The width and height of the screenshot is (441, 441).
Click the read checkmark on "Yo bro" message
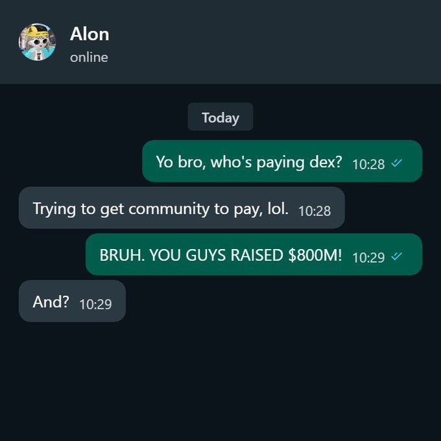(x=396, y=163)
